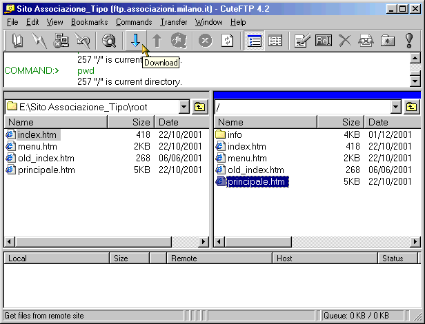Sort remote pane by Name header
The image size is (425, 324).
tap(266, 122)
